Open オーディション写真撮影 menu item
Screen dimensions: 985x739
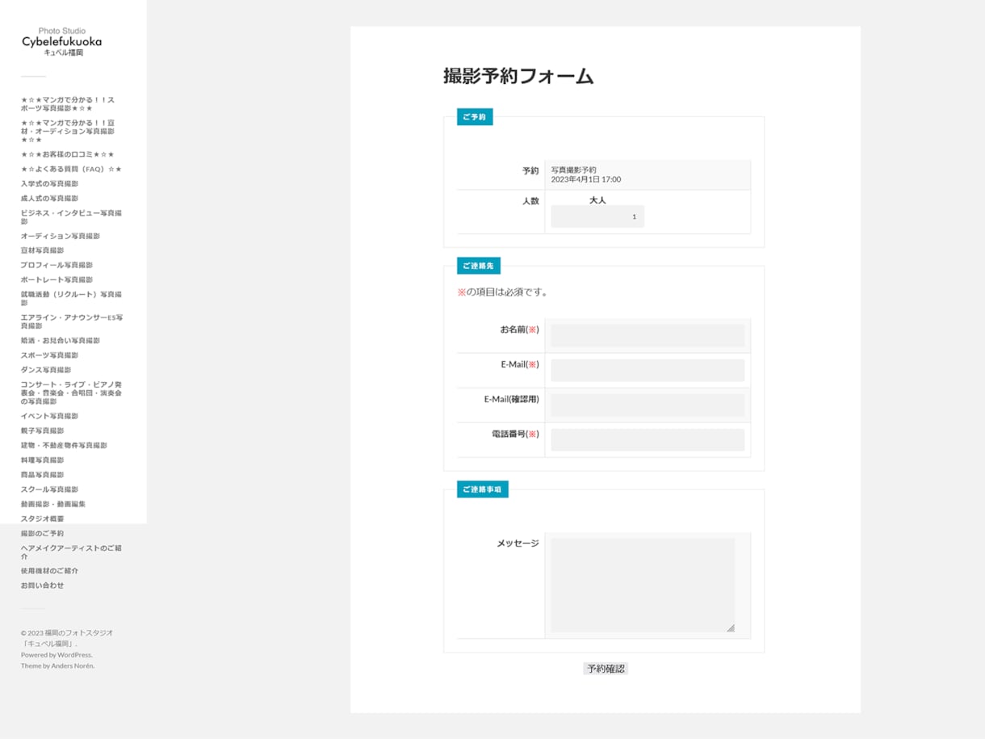(x=61, y=236)
